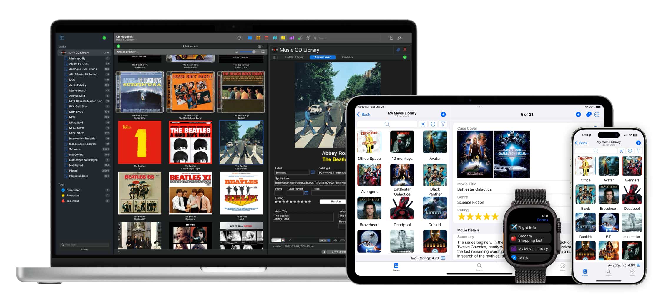Switch to the Album Cover tab
Viewport: 661px width, 306px height.
point(323,57)
